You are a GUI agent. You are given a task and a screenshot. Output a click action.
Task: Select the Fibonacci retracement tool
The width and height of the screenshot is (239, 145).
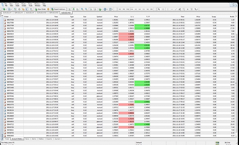(184, 9)
